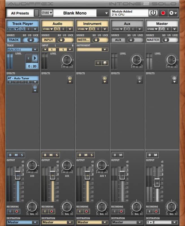Image resolution: width=185 pixels, height=226 pixels.
Task: Solo the Audio channel
Action: tap(57, 155)
